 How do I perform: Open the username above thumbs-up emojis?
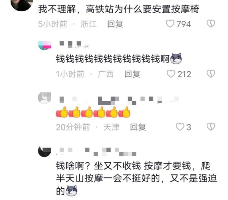[x=119, y=101]
